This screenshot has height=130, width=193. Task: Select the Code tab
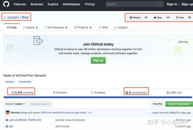[12, 27]
